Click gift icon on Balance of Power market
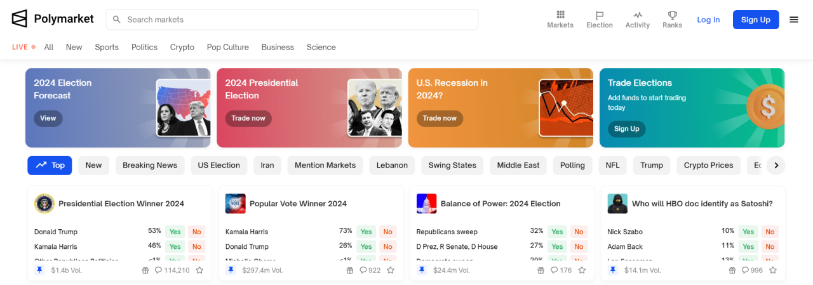813x285 pixels. (x=541, y=270)
